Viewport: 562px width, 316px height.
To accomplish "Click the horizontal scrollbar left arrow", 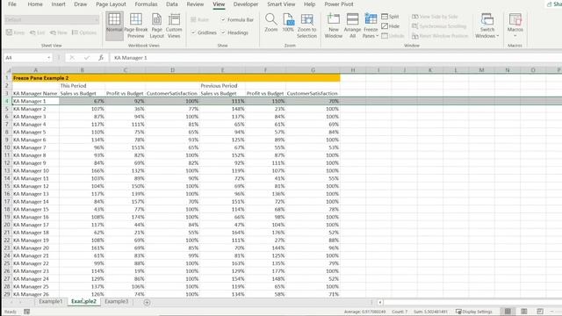I will pyautogui.click(x=380, y=302).
